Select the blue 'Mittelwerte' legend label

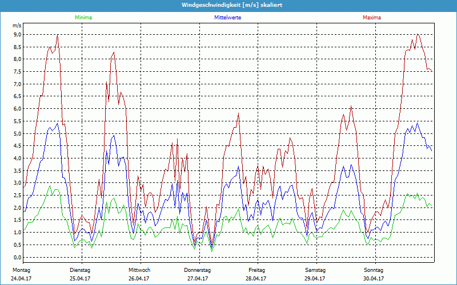pos(227,18)
